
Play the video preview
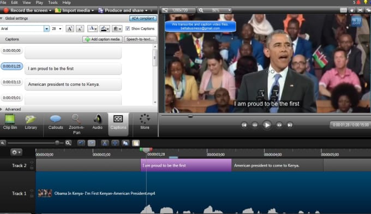267,125
